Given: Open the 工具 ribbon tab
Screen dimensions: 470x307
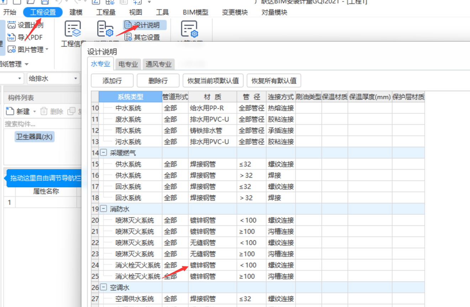Looking at the screenshot, I should pos(163,12).
